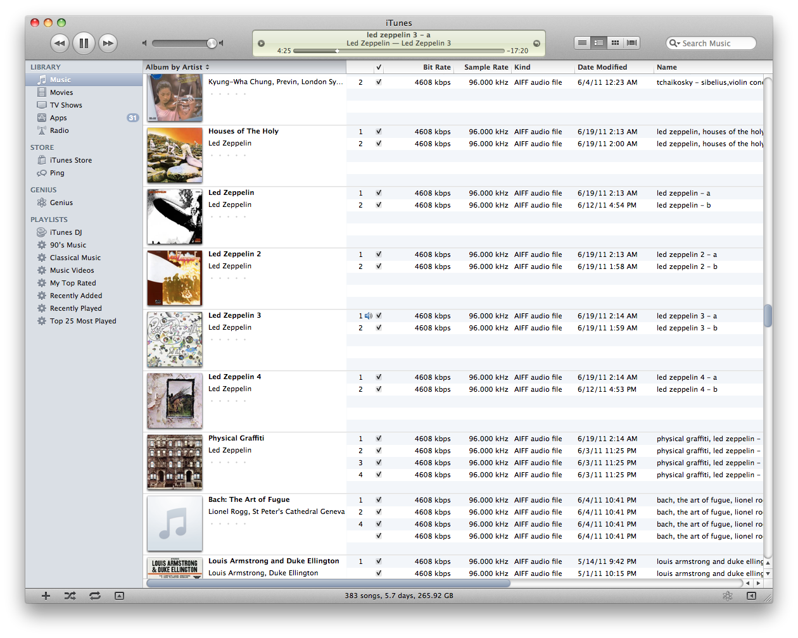Toggle repeat playback
The width and height of the screenshot is (798, 638).
tap(95, 596)
